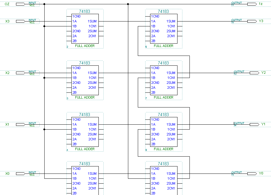Click the 1CN1 pin label on Y2's adder

pyautogui.click(x=171, y=78)
